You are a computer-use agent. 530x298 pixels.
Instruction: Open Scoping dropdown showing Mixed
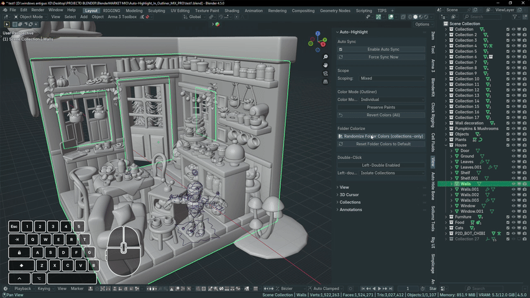pyautogui.click(x=392, y=78)
